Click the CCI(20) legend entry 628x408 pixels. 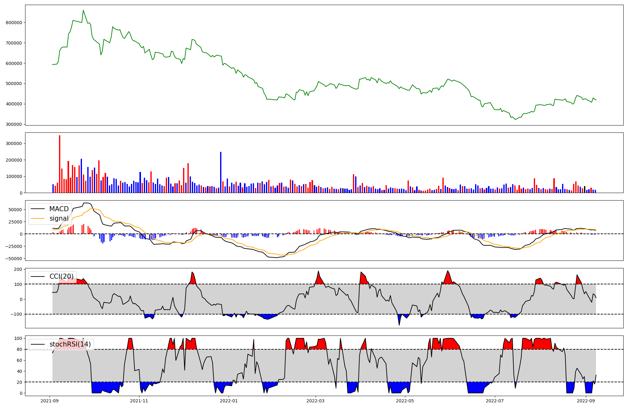pyautogui.click(x=61, y=276)
